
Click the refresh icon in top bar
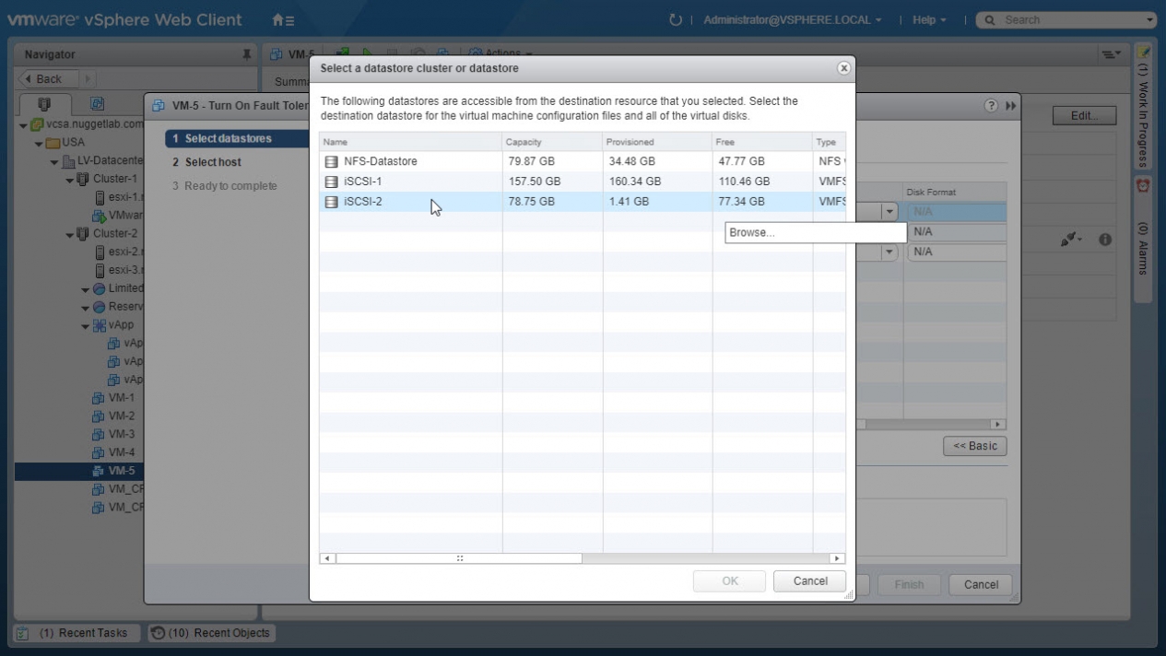(676, 19)
